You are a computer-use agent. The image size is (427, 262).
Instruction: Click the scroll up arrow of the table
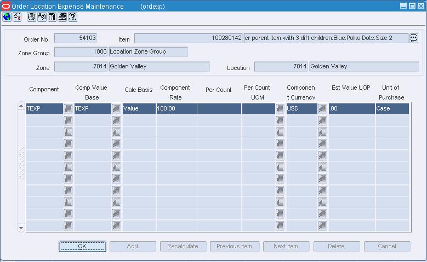click(21, 106)
